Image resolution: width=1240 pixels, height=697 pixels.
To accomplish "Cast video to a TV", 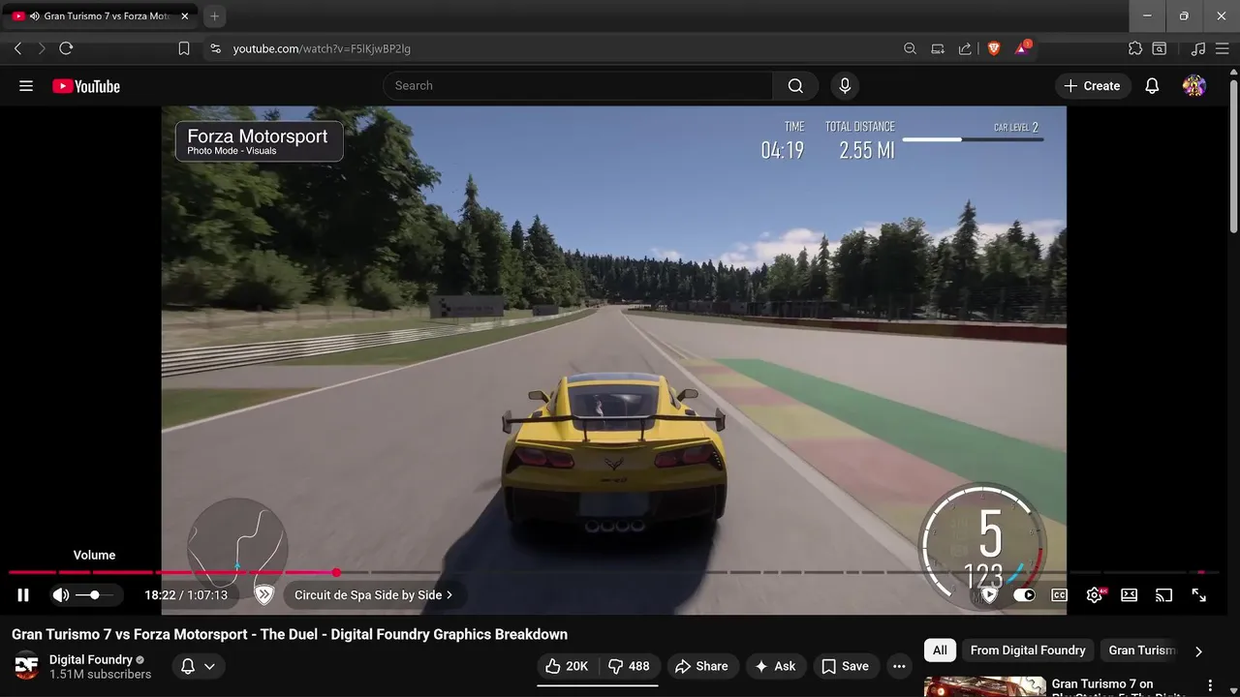I will [1164, 595].
